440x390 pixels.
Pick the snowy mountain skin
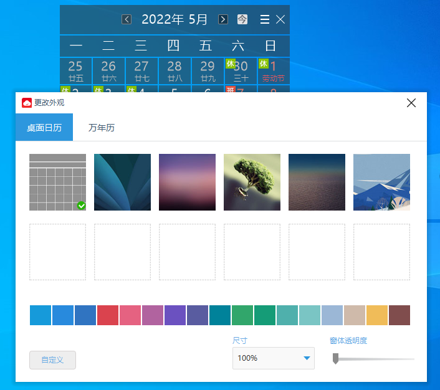pos(381,182)
